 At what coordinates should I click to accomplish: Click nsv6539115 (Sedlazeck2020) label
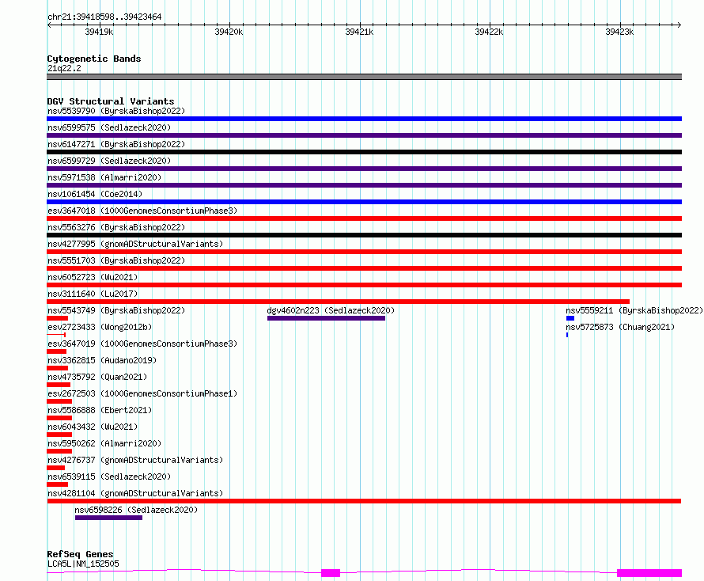(x=109, y=477)
